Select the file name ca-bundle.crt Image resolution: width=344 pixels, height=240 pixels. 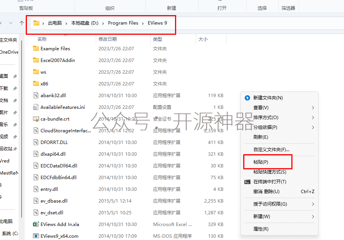[x=55, y=119]
